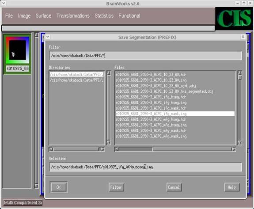The height and width of the screenshot is (209, 254).
Task: Maximize the BrainWorks window
Action: tap(244, 3)
